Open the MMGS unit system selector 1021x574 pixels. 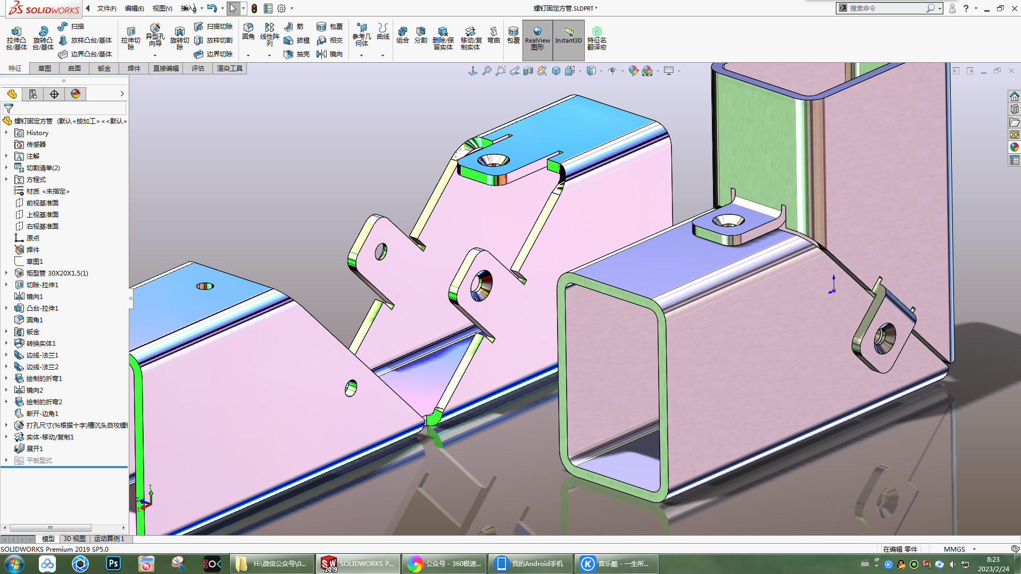(x=959, y=549)
